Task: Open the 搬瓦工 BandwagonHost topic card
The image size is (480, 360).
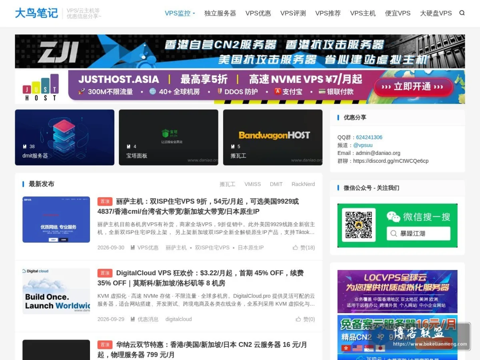Action: point(273,137)
